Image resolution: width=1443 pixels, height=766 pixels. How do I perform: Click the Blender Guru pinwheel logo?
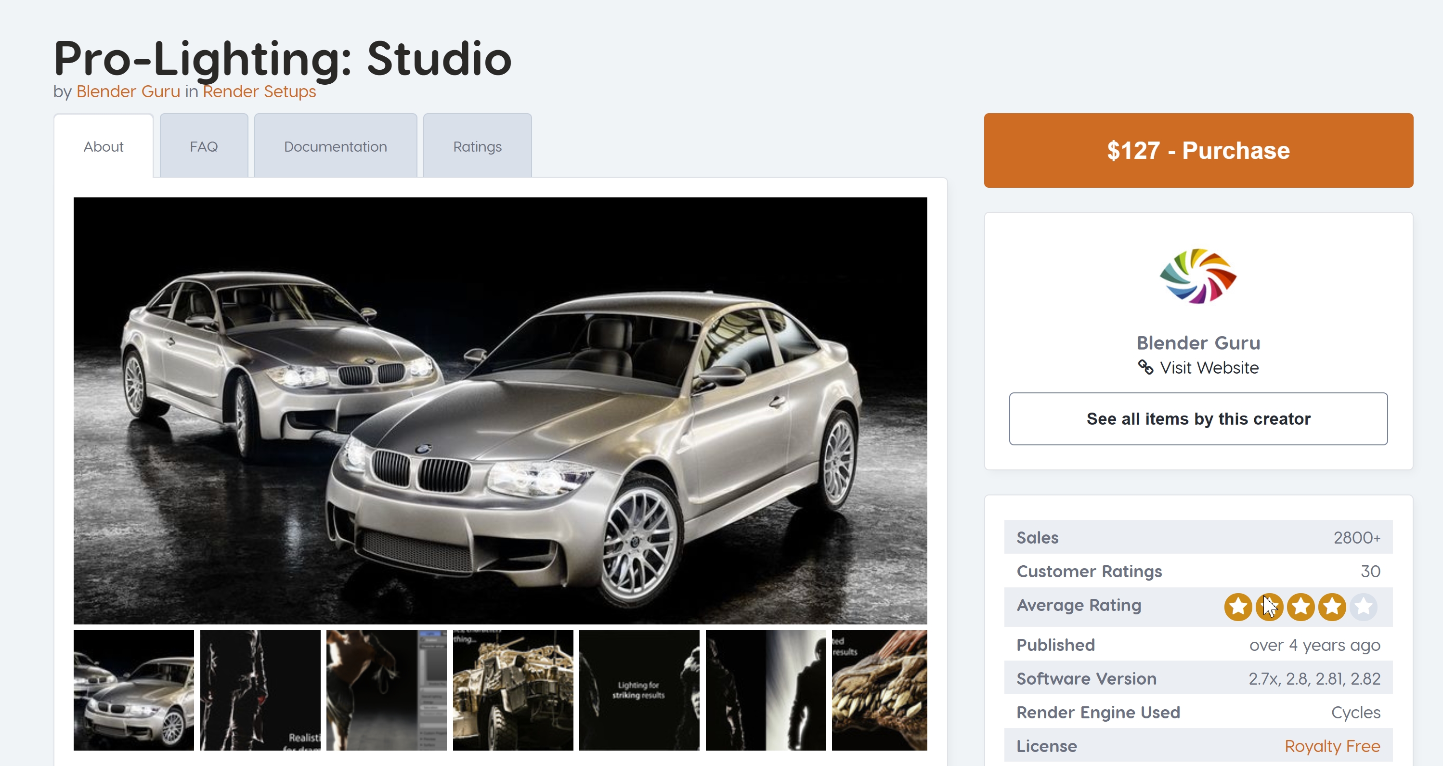(x=1197, y=276)
